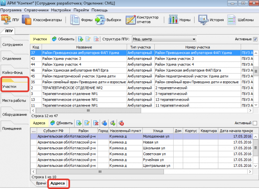This screenshot has height=189, width=259.
Task: Sort участки by Код column header
Action: point(36,47)
